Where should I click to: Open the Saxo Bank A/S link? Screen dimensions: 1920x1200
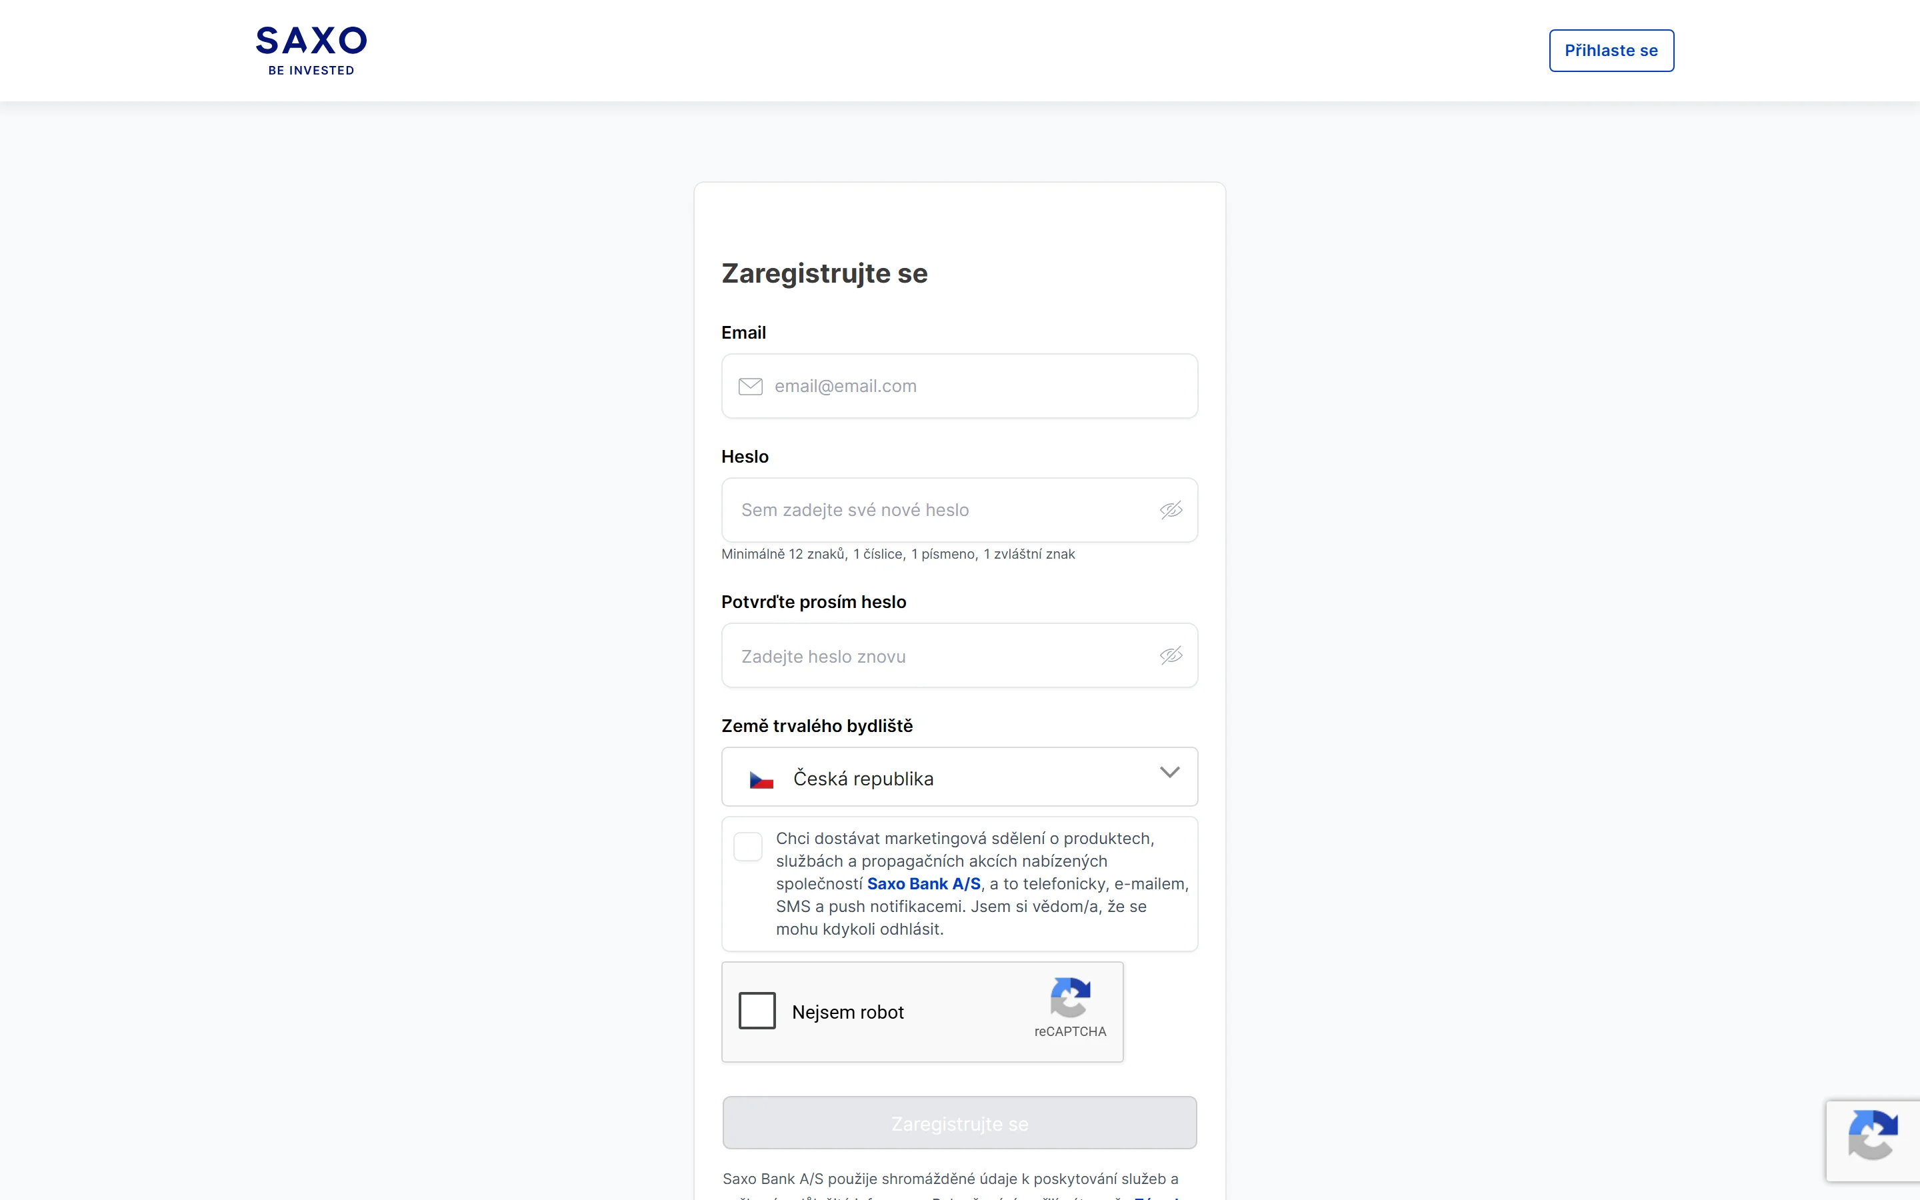click(924, 883)
